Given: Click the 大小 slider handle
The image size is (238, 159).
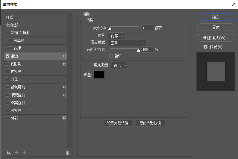Looking at the screenshot, I should pos(110,28).
